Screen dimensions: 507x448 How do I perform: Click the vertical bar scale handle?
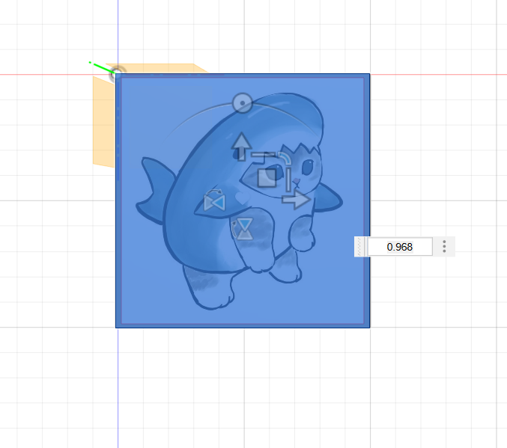pos(288,179)
